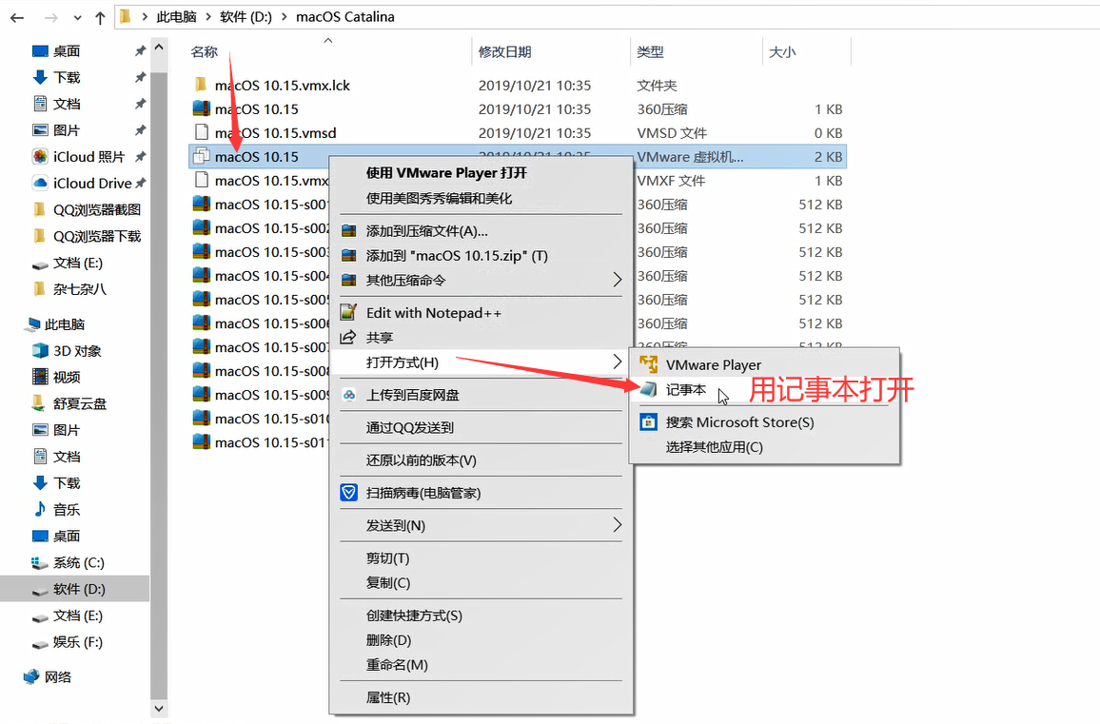Unpin 下载 from Quick Access
The width and height of the screenshot is (1100, 724).
pos(142,76)
